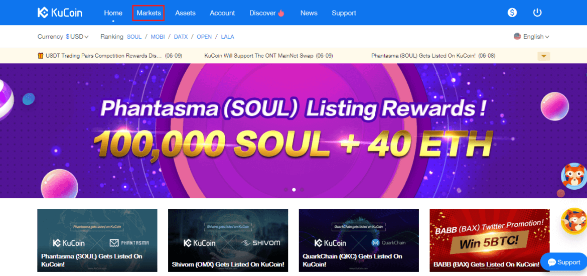Select the third banner carousel dot
587x276 pixels.
302,190
